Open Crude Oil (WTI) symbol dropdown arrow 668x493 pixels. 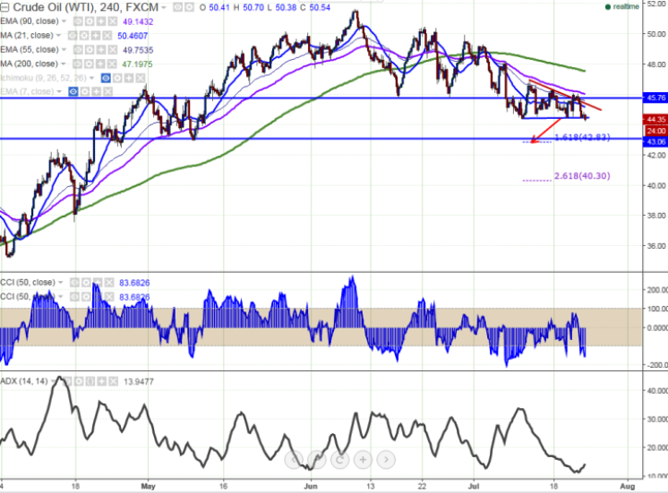click(164, 8)
